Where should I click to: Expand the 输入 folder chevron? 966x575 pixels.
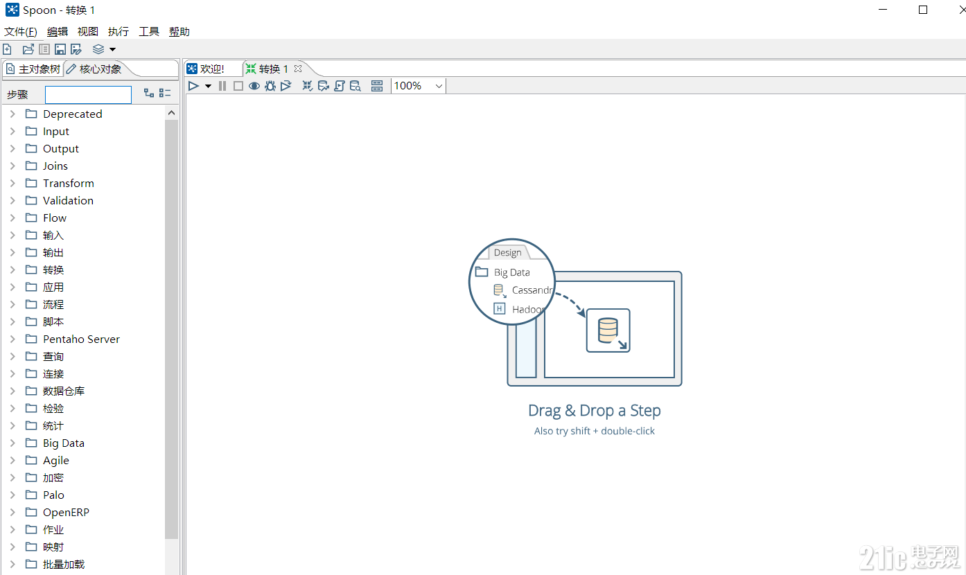[12, 235]
